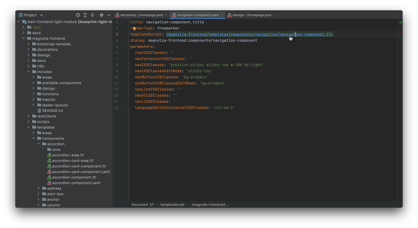Click the fold arrow on line 15 gutter

[x=129, y=107]
